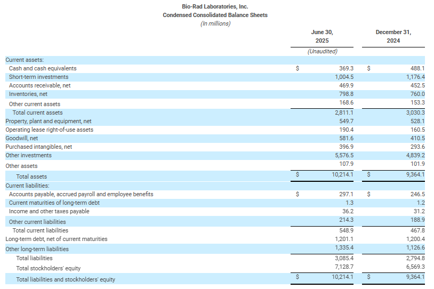Click 'Long-term debt, net of current maturities' label

[56, 239]
